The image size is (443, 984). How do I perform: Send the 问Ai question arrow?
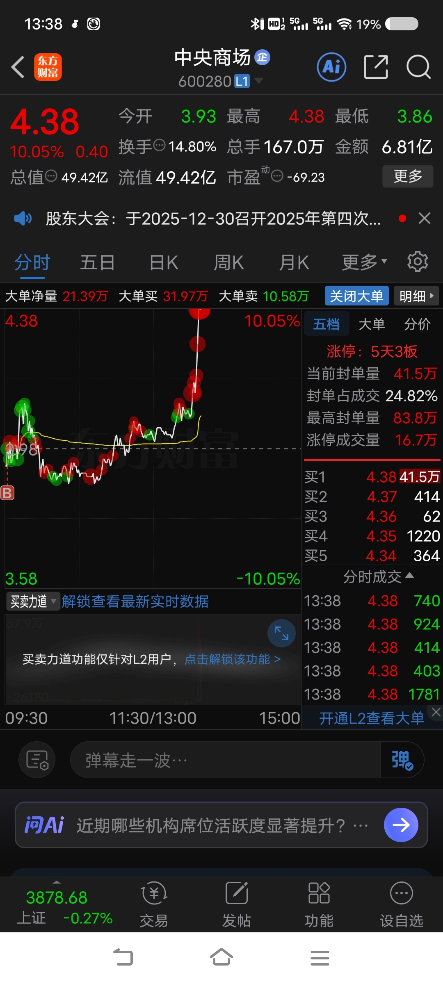tap(401, 825)
